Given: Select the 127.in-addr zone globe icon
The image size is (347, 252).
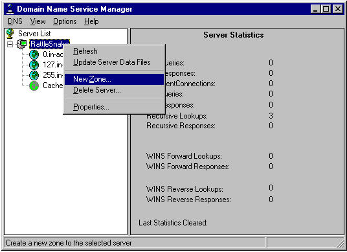Looking at the screenshot, I should coord(34,65).
